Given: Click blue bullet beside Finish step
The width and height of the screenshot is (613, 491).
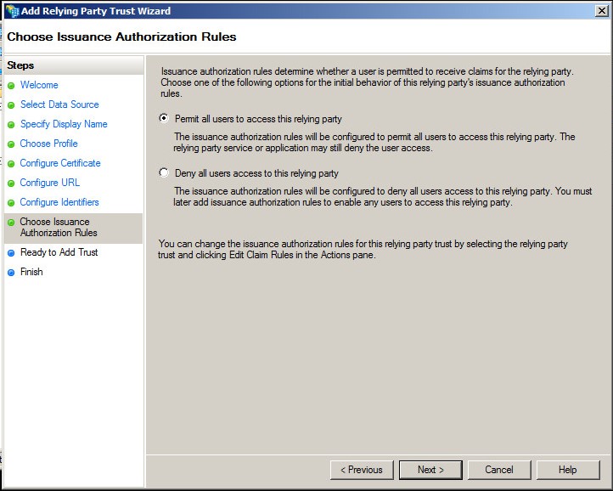Looking at the screenshot, I should click(x=11, y=273).
